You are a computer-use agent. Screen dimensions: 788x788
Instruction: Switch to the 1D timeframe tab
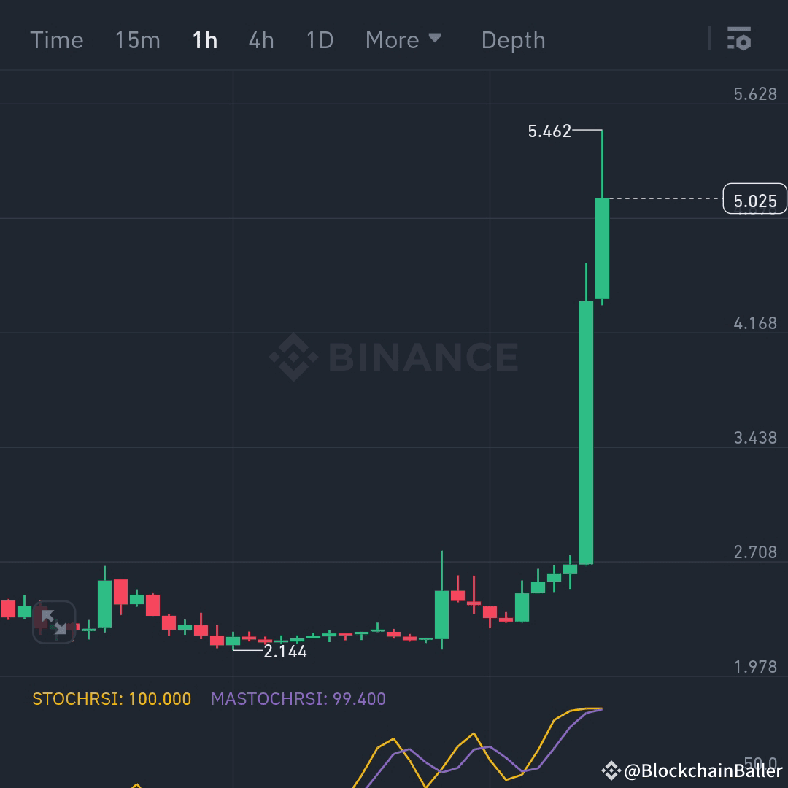318,40
